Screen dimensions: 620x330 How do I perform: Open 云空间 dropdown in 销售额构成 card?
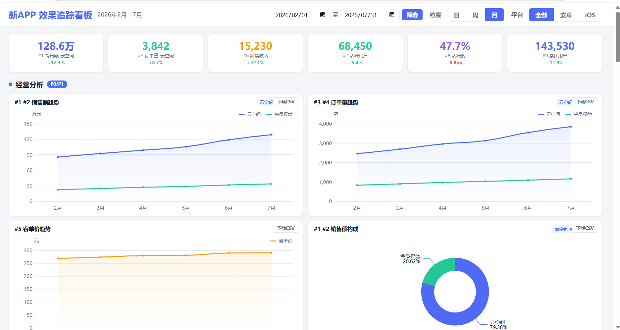562,229
